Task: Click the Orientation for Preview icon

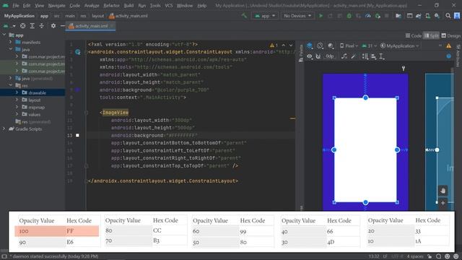Action: pos(320,45)
